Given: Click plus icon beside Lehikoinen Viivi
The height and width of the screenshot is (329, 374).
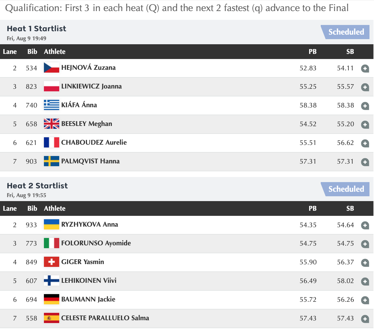Looking at the screenshot, I should click(x=365, y=282).
